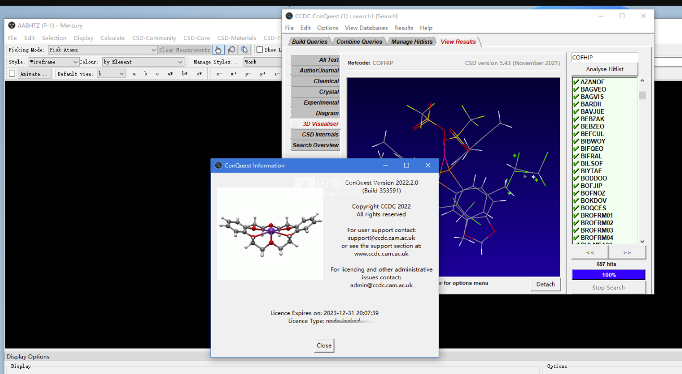View along a axis in Mercury
Viewport: 682px width, 374px height.
coord(134,74)
